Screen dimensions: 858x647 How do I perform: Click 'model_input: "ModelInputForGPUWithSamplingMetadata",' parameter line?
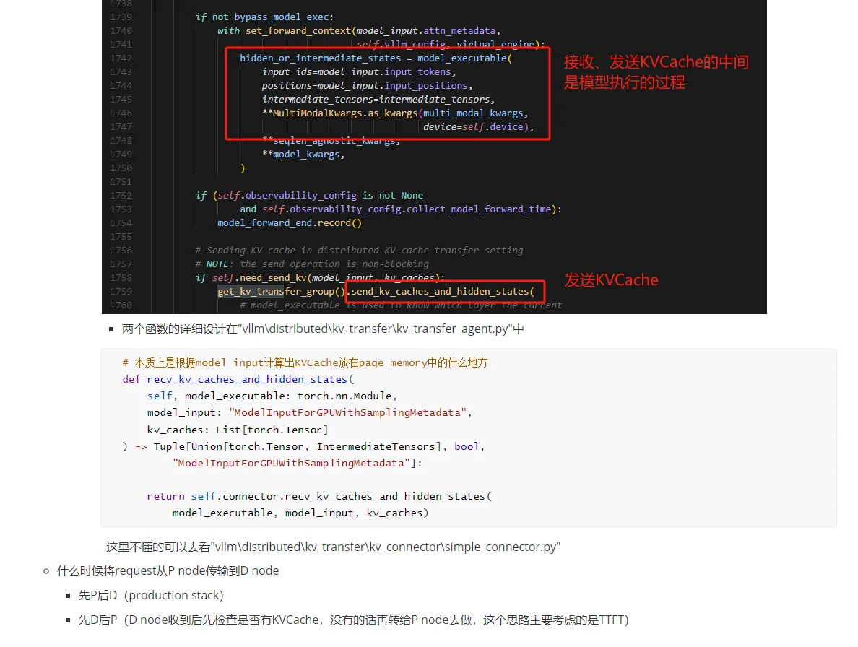pyautogui.click(x=309, y=413)
